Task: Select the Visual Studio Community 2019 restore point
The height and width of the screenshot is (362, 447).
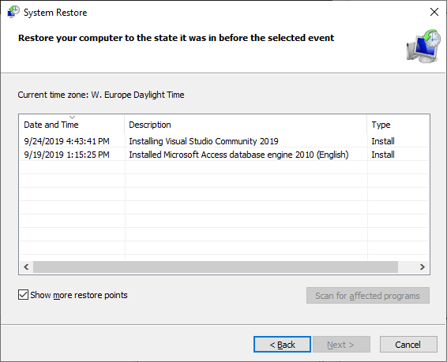Action: tap(224, 141)
